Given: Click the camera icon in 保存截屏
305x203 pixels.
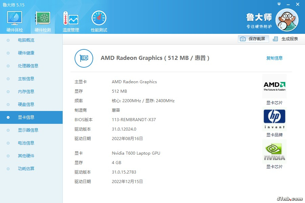Looking at the screenshot, I should pos(243,39).
